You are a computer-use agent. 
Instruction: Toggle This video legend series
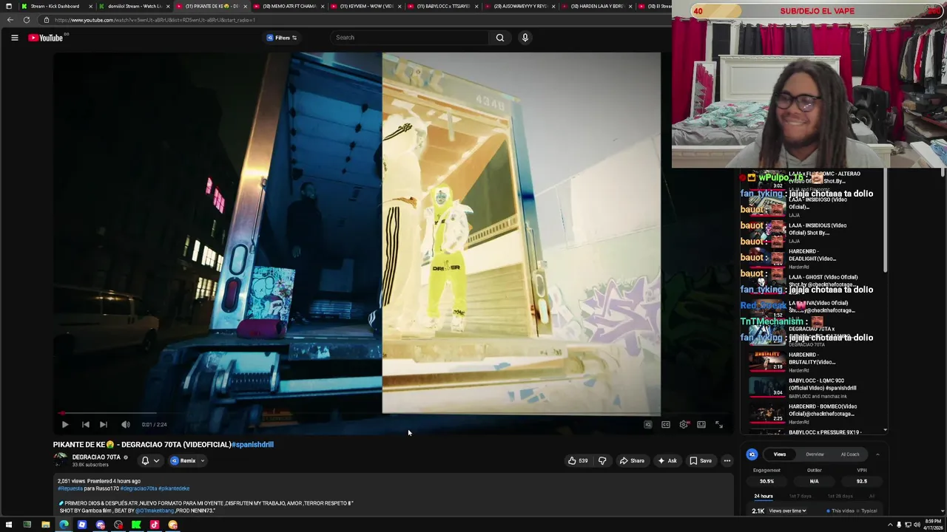pos(841,511)
